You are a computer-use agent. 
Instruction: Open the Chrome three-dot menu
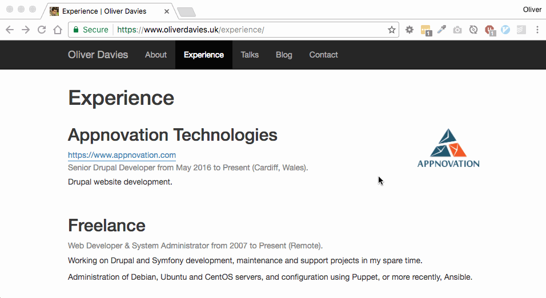(x=537, y=30)
